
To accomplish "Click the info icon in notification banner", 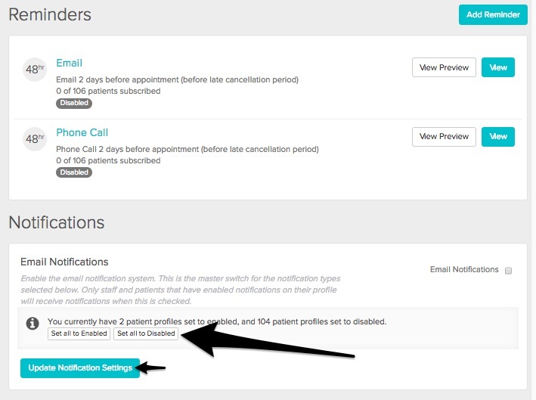I will (33, 323).
